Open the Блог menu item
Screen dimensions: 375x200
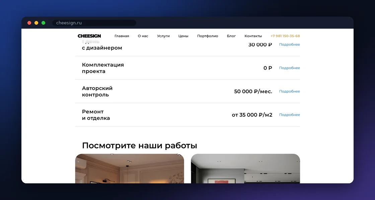tap(231, 36)
